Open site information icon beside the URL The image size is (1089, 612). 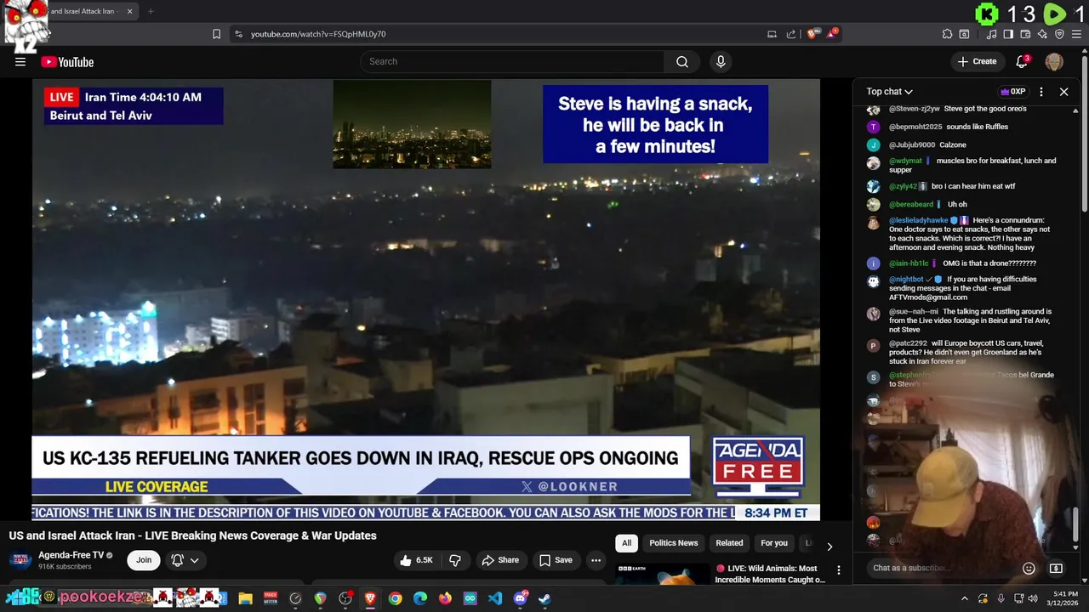coord(238,34)
